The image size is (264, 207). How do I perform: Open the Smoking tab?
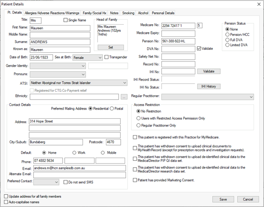(x=128, y=13)
